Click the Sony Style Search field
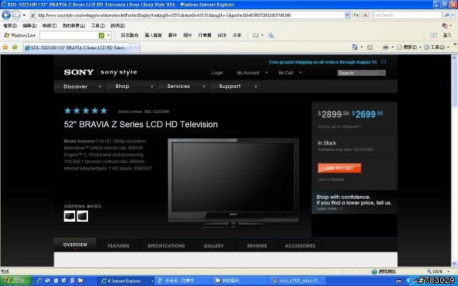Viewport: 458px width, 286px height. click(x=359, y=73)
